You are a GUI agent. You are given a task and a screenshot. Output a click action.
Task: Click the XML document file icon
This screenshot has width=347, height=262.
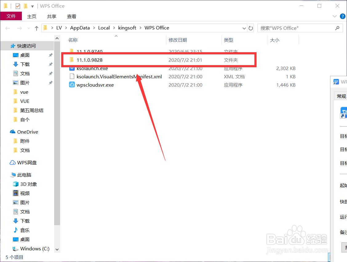click(x=72, y=76)
